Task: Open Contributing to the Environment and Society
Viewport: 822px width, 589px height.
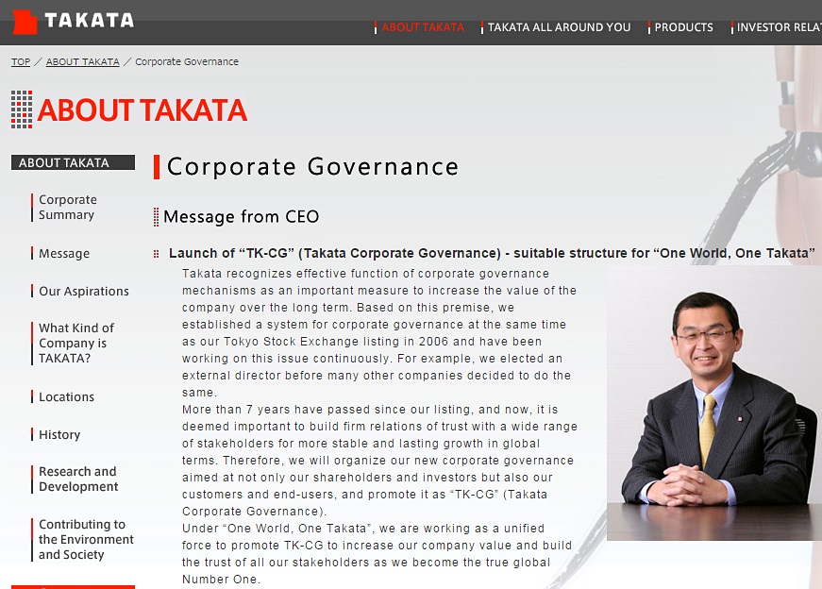Action: (x=86, y=540)
